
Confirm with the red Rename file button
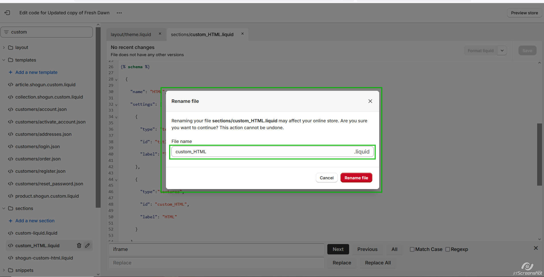click(356, 178)
